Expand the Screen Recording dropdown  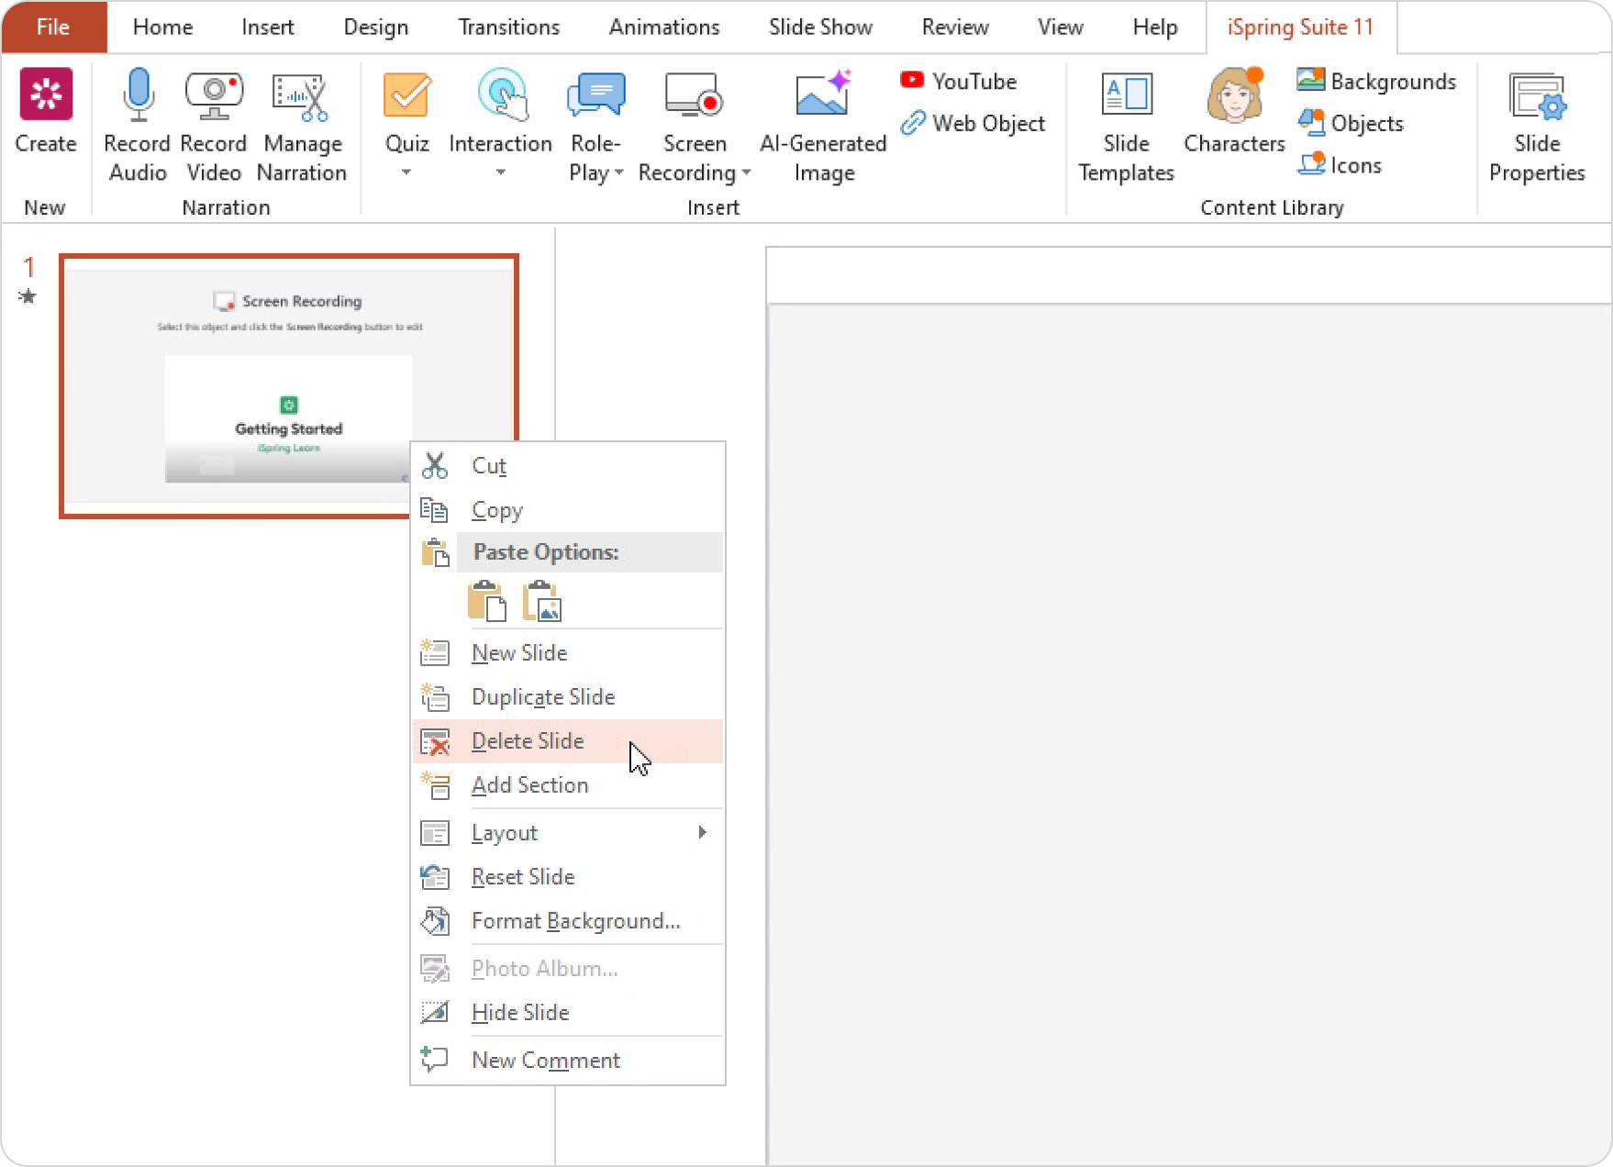point(746,173)
